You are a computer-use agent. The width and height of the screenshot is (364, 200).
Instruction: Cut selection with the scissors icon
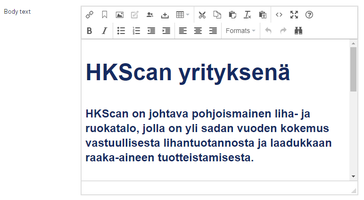tap(202, 15)
